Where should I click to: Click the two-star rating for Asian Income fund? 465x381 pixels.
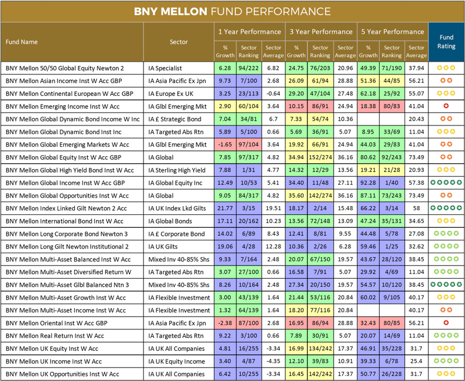click(446, 81)
